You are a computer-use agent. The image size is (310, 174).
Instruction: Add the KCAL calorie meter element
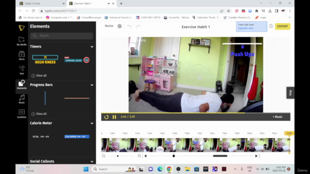point(41,136)
